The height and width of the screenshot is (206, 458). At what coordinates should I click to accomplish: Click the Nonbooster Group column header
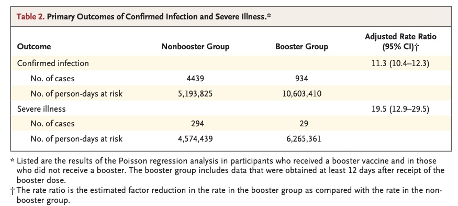[195, 47]
